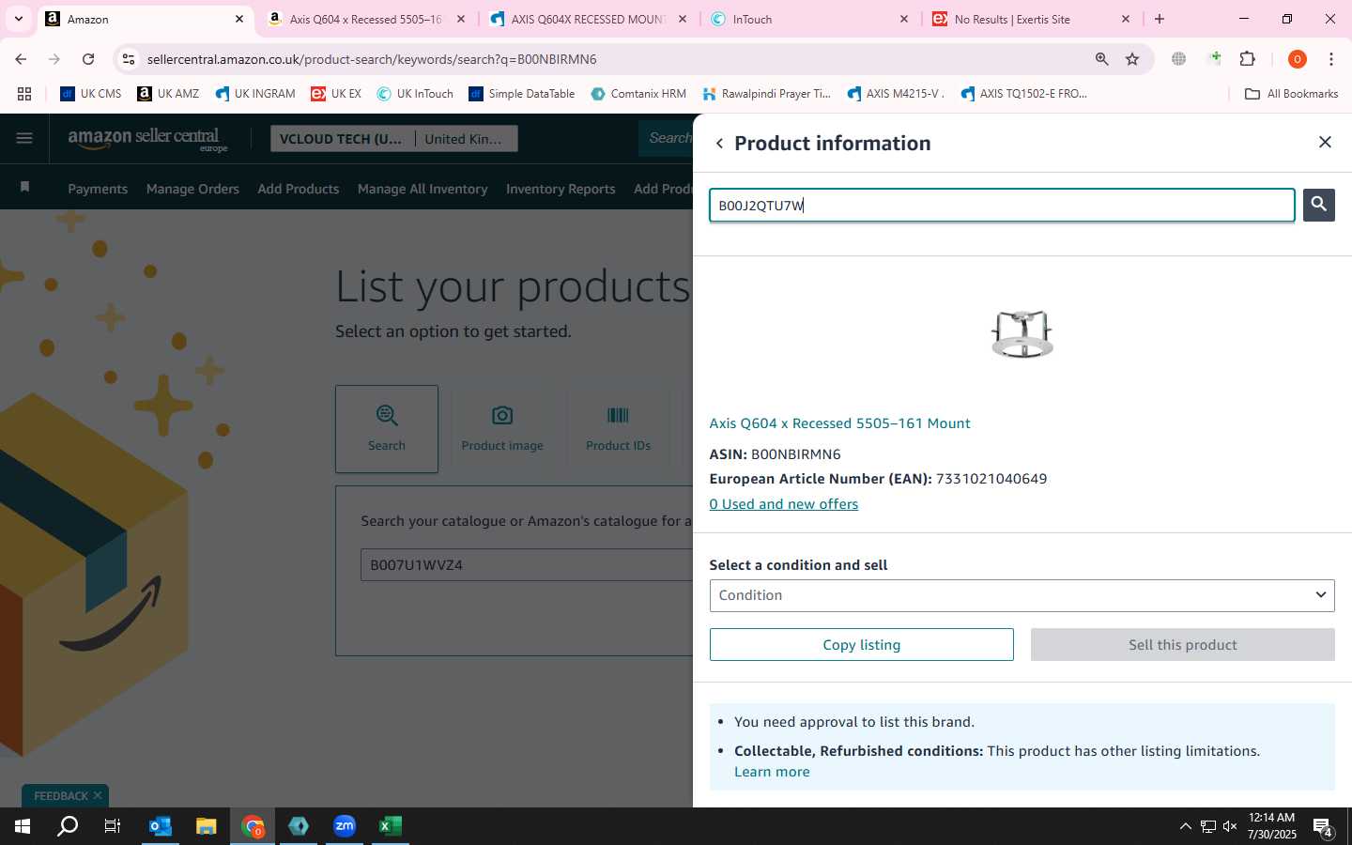This screenshot has width=1352, height=845.
Task: Click the browser address bar URL
Action: pos(372,59)
